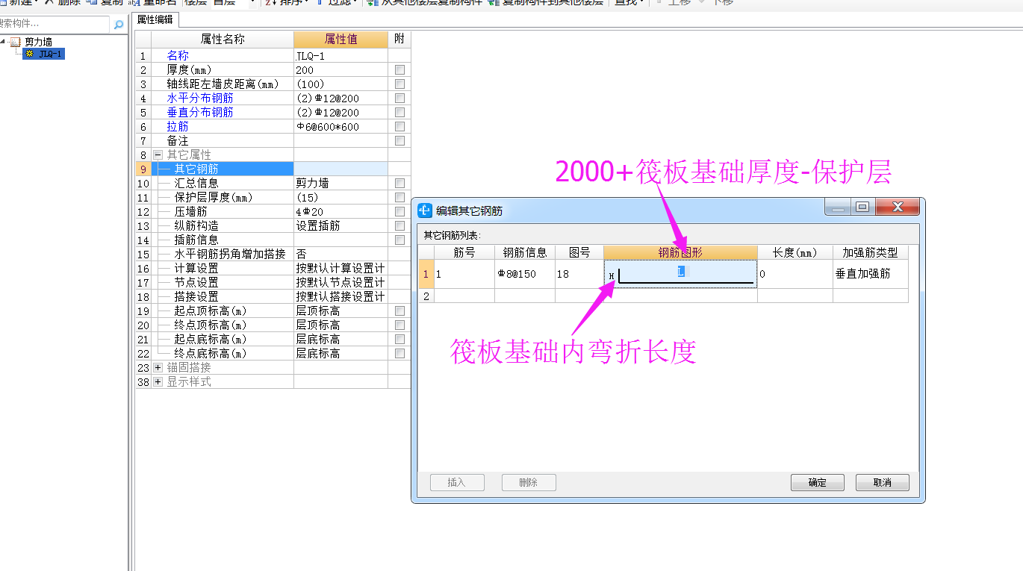Expand the 锚固搭接 group
Screen dimensions: 1023x571
point(158,367)
